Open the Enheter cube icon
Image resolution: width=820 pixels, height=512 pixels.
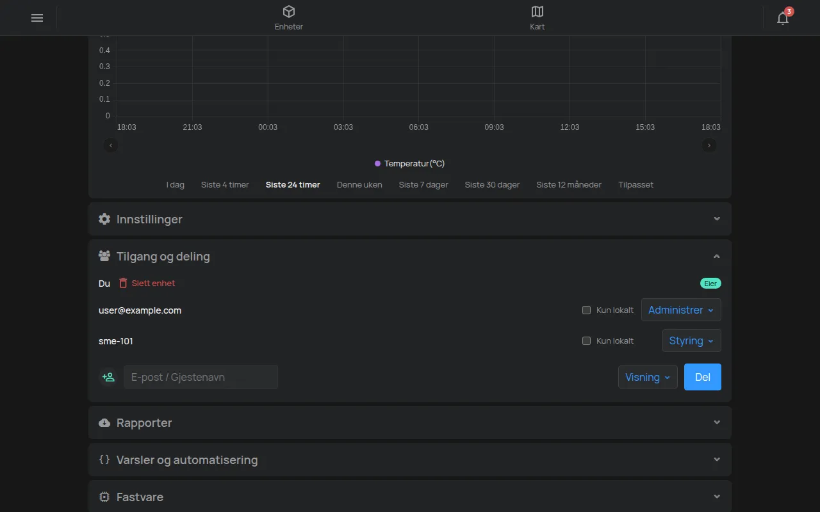click(x=289, y=12)
